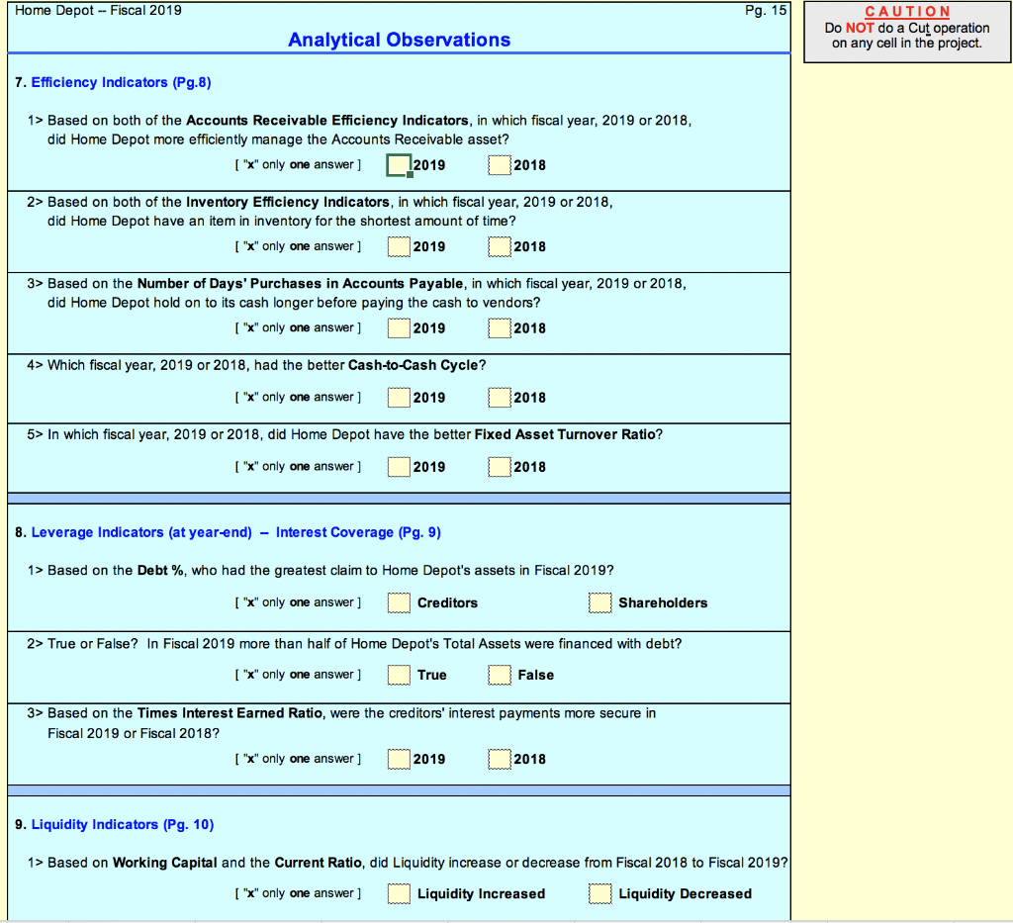Click the Working Capital and Current Ratio question

(x=408, y=863)
